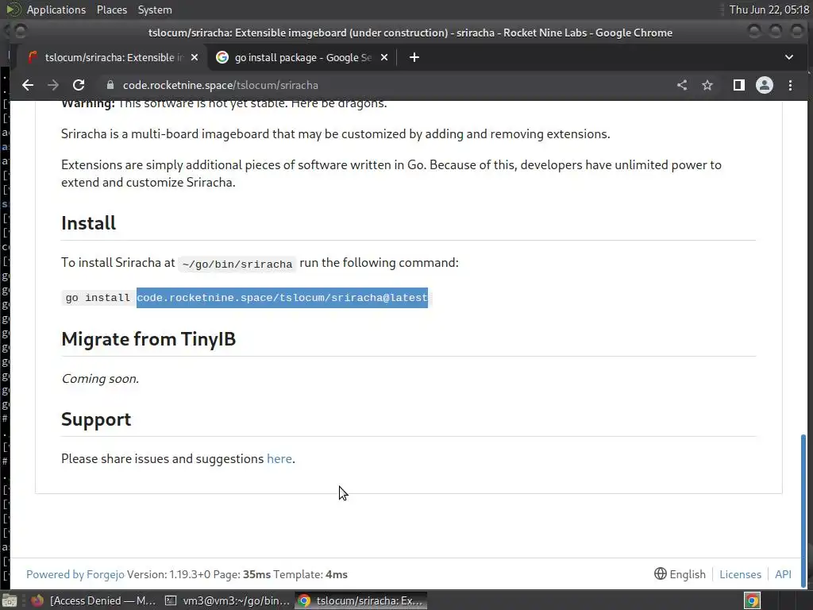813x610 pixels.
Task: Click the show desktop icon in taskbar
Action: [10, 600]
